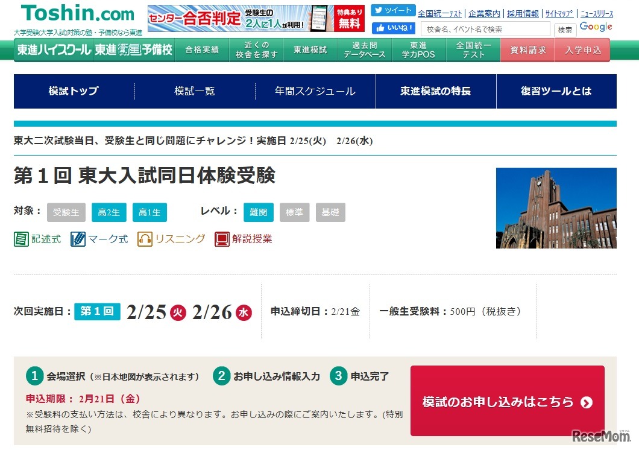Click the リスニング headphones icon

[x=144, y=238]
